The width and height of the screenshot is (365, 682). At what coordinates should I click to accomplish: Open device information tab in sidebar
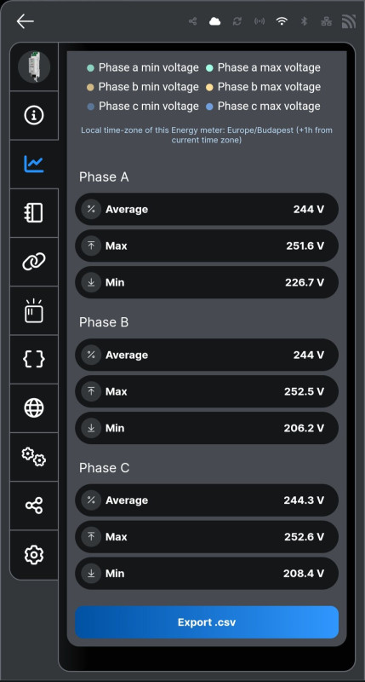(x=34, y=115)
